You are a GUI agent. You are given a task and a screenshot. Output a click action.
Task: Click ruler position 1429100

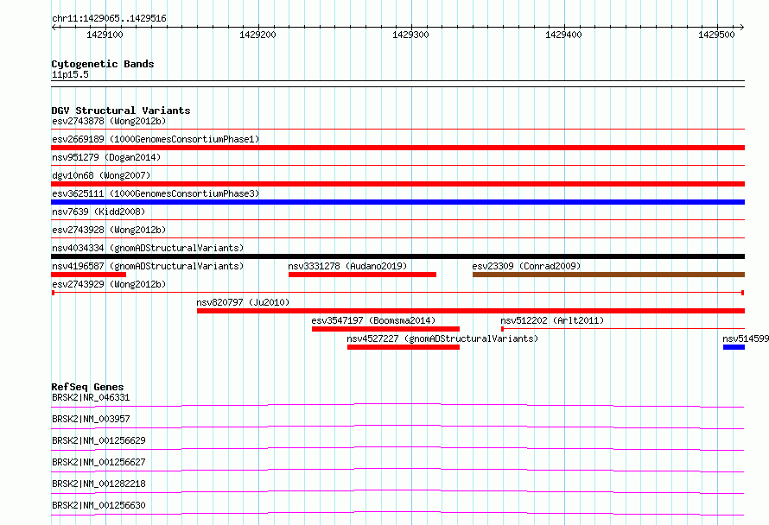105,35
